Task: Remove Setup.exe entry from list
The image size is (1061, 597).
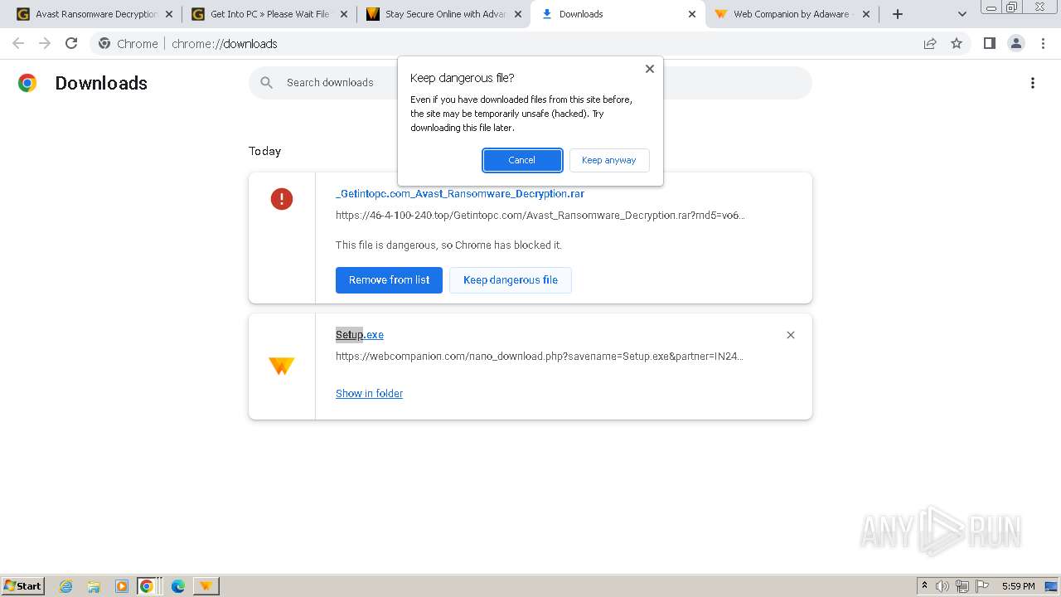Action: [x=791, y=335]
